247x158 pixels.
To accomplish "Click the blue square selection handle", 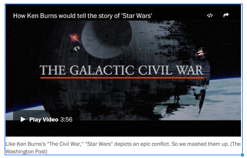I will [243, 155].
